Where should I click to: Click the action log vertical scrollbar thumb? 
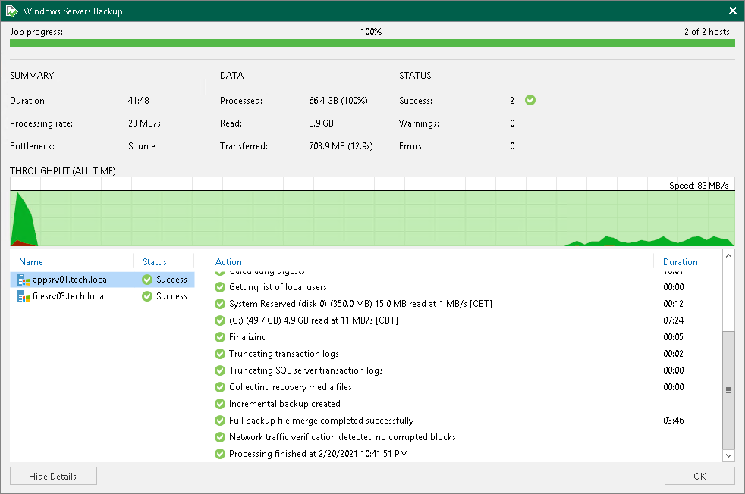tap(728, 389)
